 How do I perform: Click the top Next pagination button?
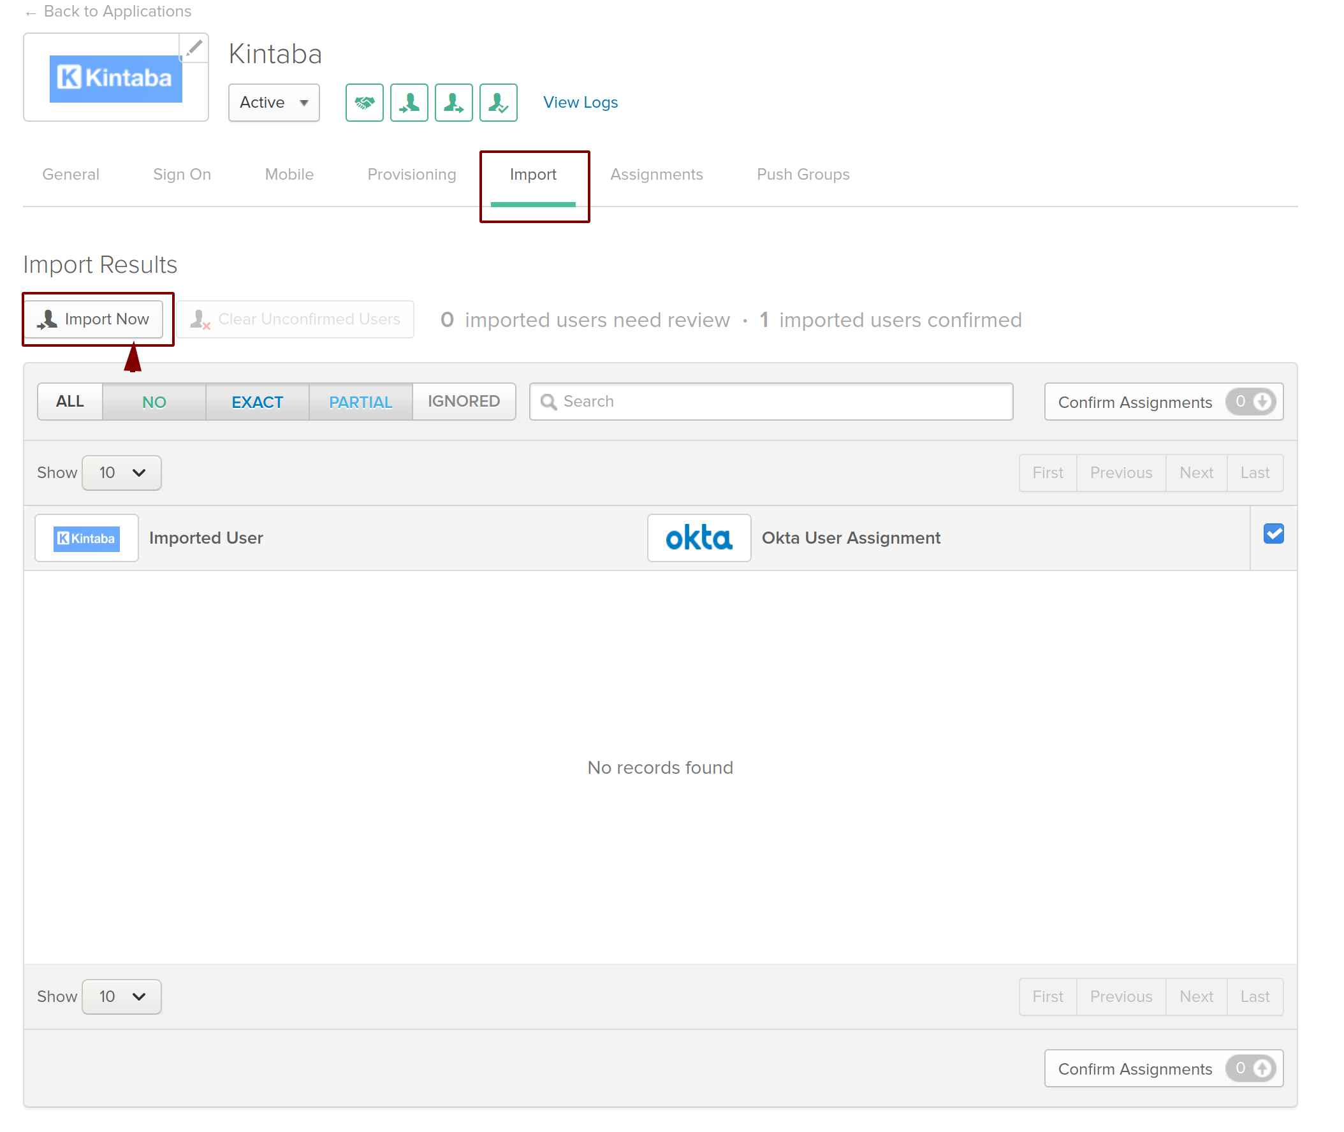pos(1196,473)
